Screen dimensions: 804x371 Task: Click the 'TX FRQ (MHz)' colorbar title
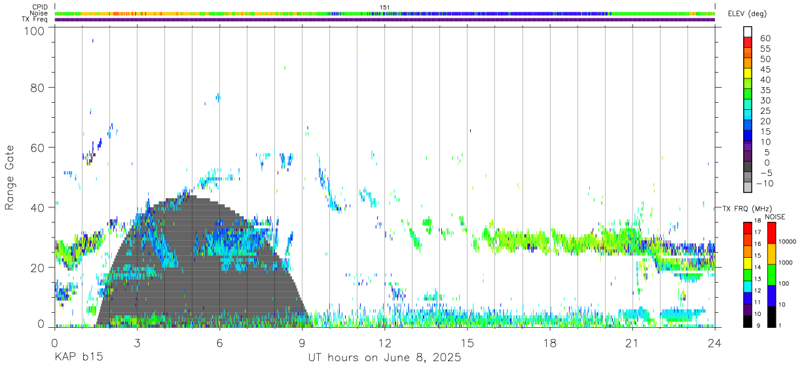point(747,208)
